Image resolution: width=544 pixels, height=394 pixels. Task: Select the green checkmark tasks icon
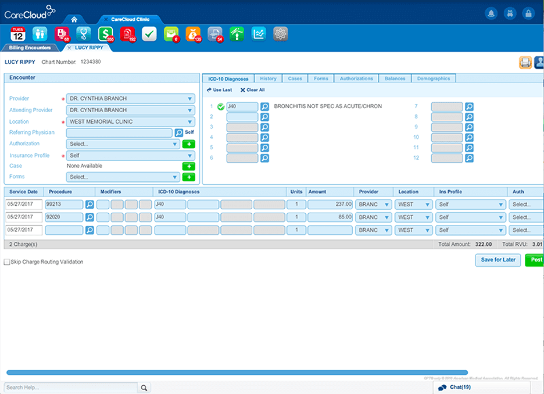(149, 34)
